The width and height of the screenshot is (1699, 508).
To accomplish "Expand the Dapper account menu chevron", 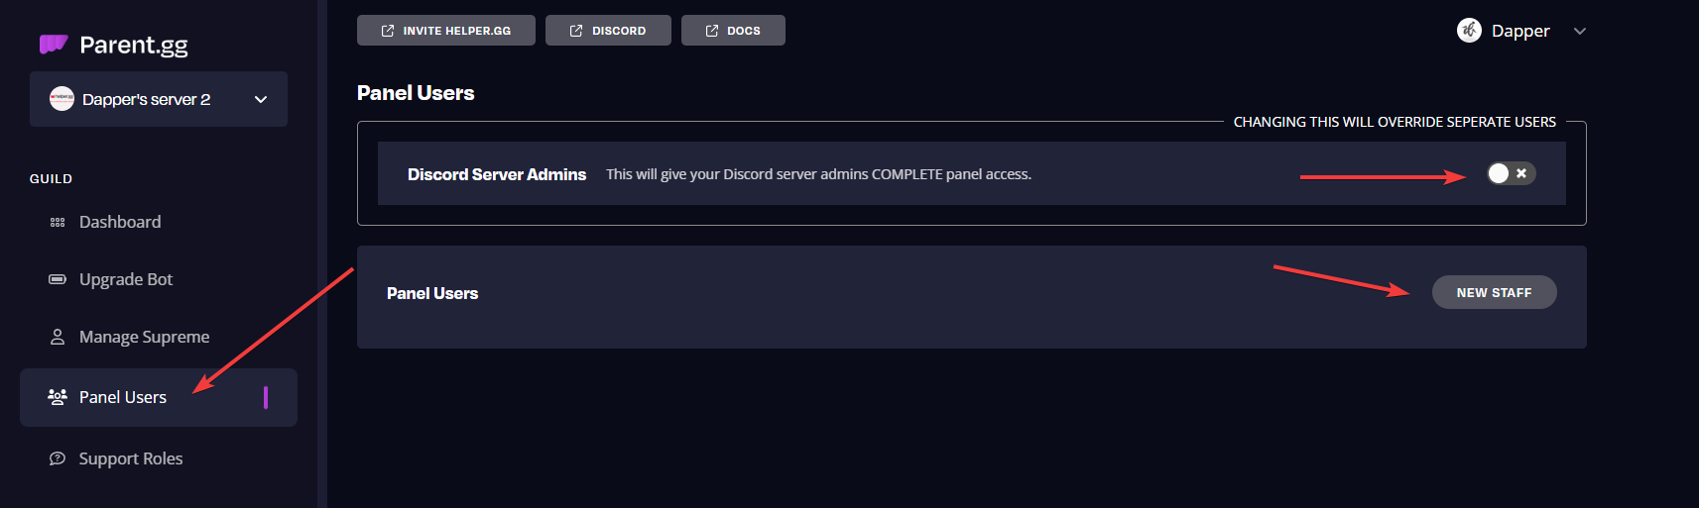I will tap(1580, 31).
